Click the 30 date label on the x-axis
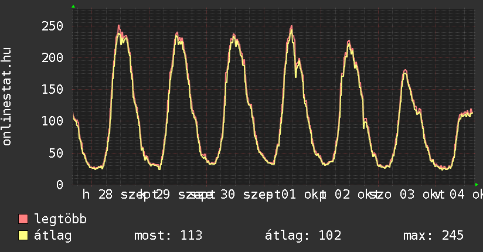The image size is (483, 252). (227, 195)
